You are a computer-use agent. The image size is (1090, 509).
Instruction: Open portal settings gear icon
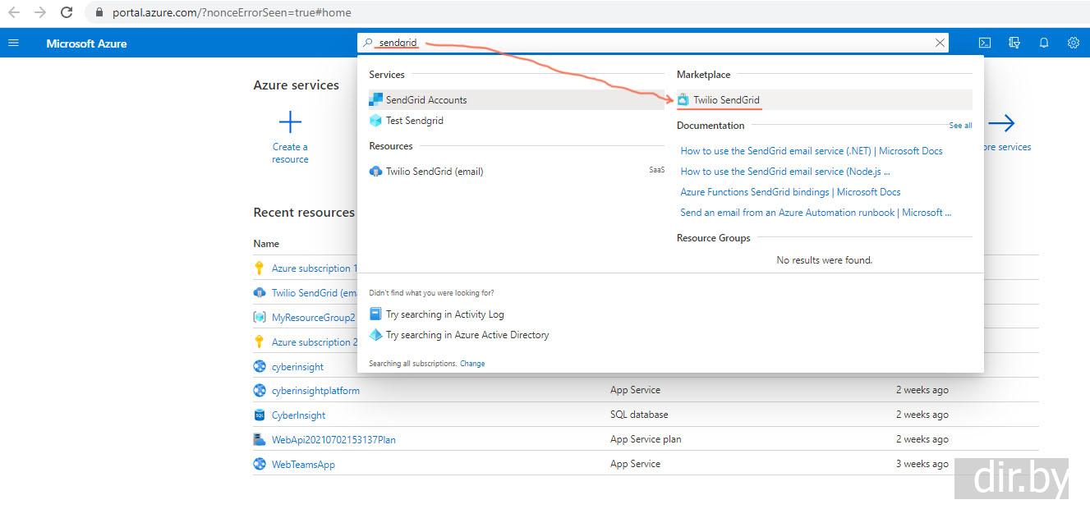1073,43
